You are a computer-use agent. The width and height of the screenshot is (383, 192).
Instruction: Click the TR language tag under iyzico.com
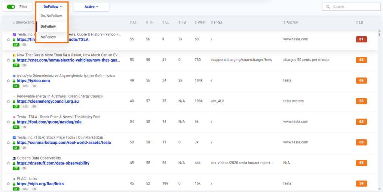(x=34, y=86)
